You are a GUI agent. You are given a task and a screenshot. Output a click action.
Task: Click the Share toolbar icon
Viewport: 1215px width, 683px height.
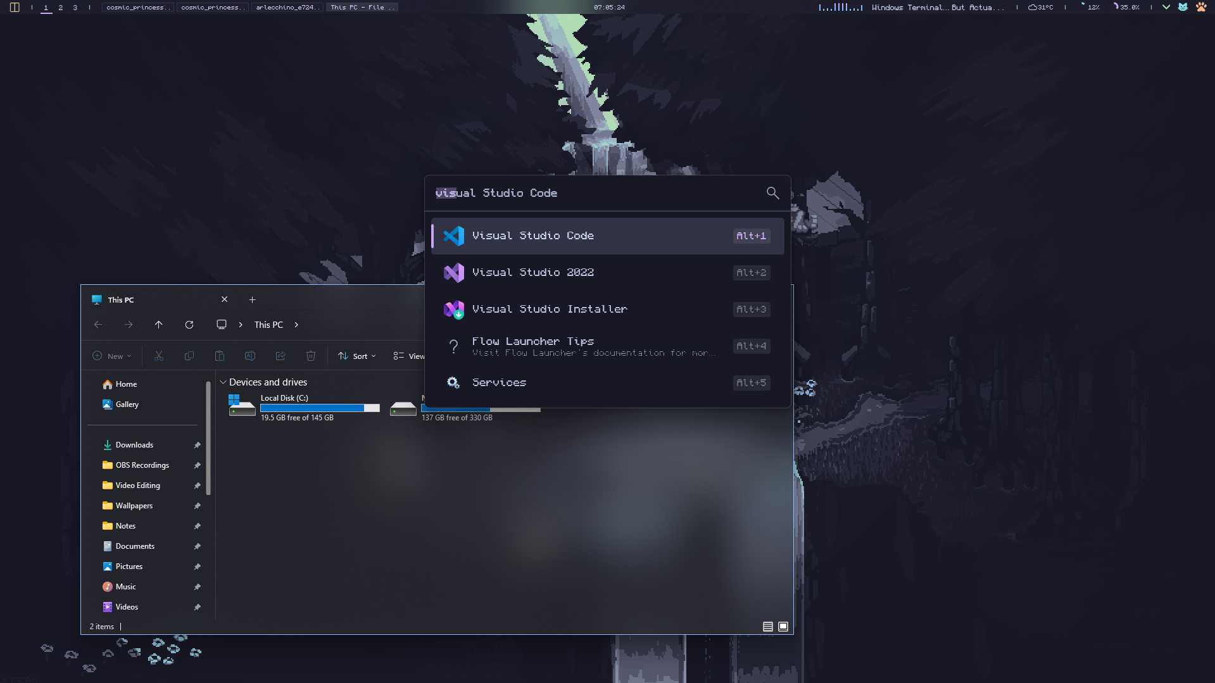[280, 356]
